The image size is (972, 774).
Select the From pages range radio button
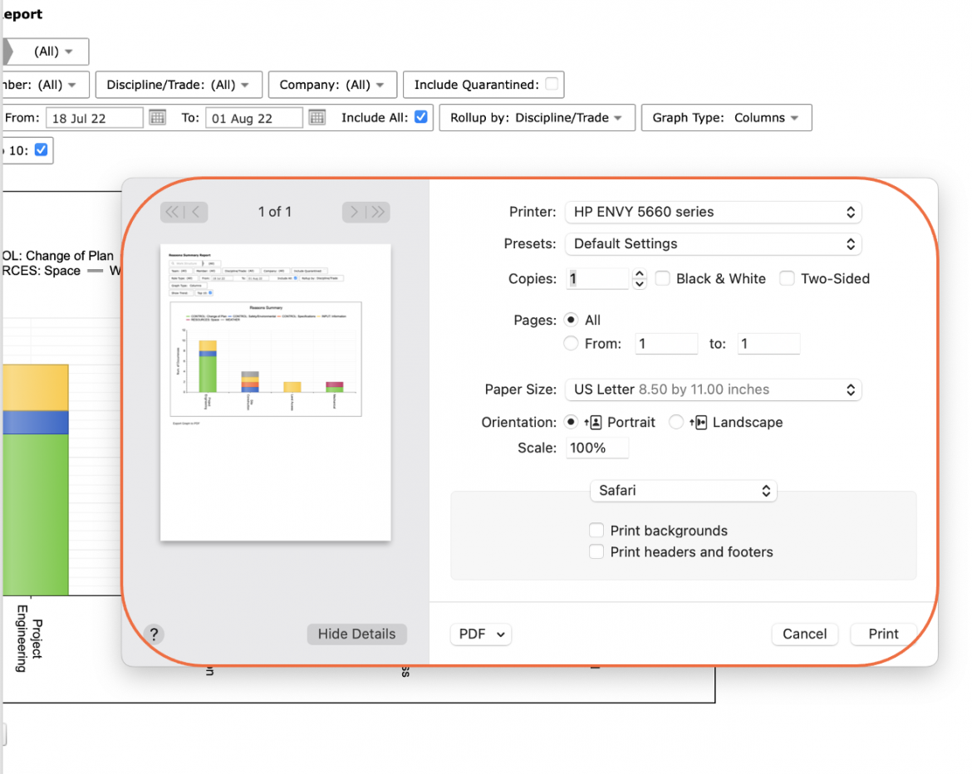point(571,343)
